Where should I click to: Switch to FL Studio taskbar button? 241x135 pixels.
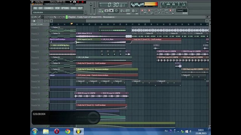(x=79, y=131)
